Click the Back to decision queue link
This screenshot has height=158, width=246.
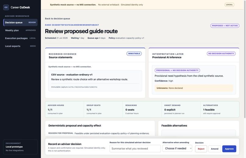[x=57, y=19]
